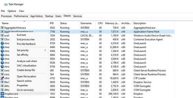Click Search online in the context menu
This screenshot has width=193, height=98.
pos(24,81)
